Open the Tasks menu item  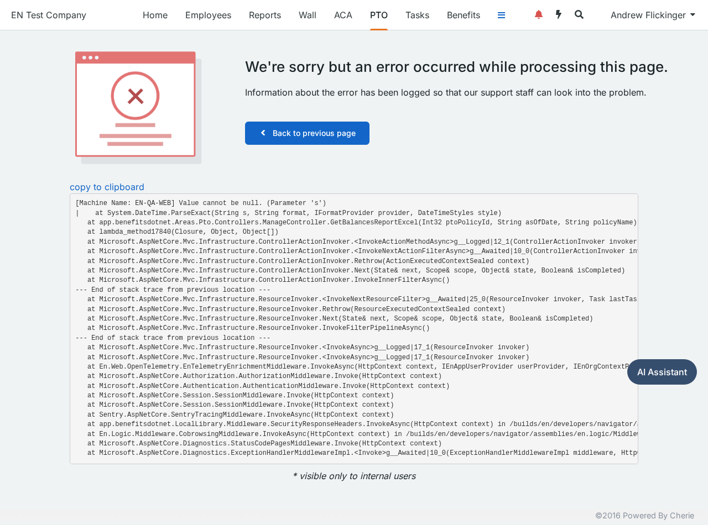(417, 15)
